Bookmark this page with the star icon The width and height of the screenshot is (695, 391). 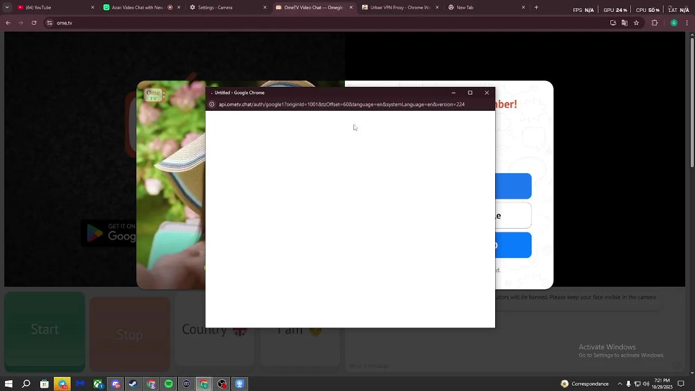coord(636,23)
